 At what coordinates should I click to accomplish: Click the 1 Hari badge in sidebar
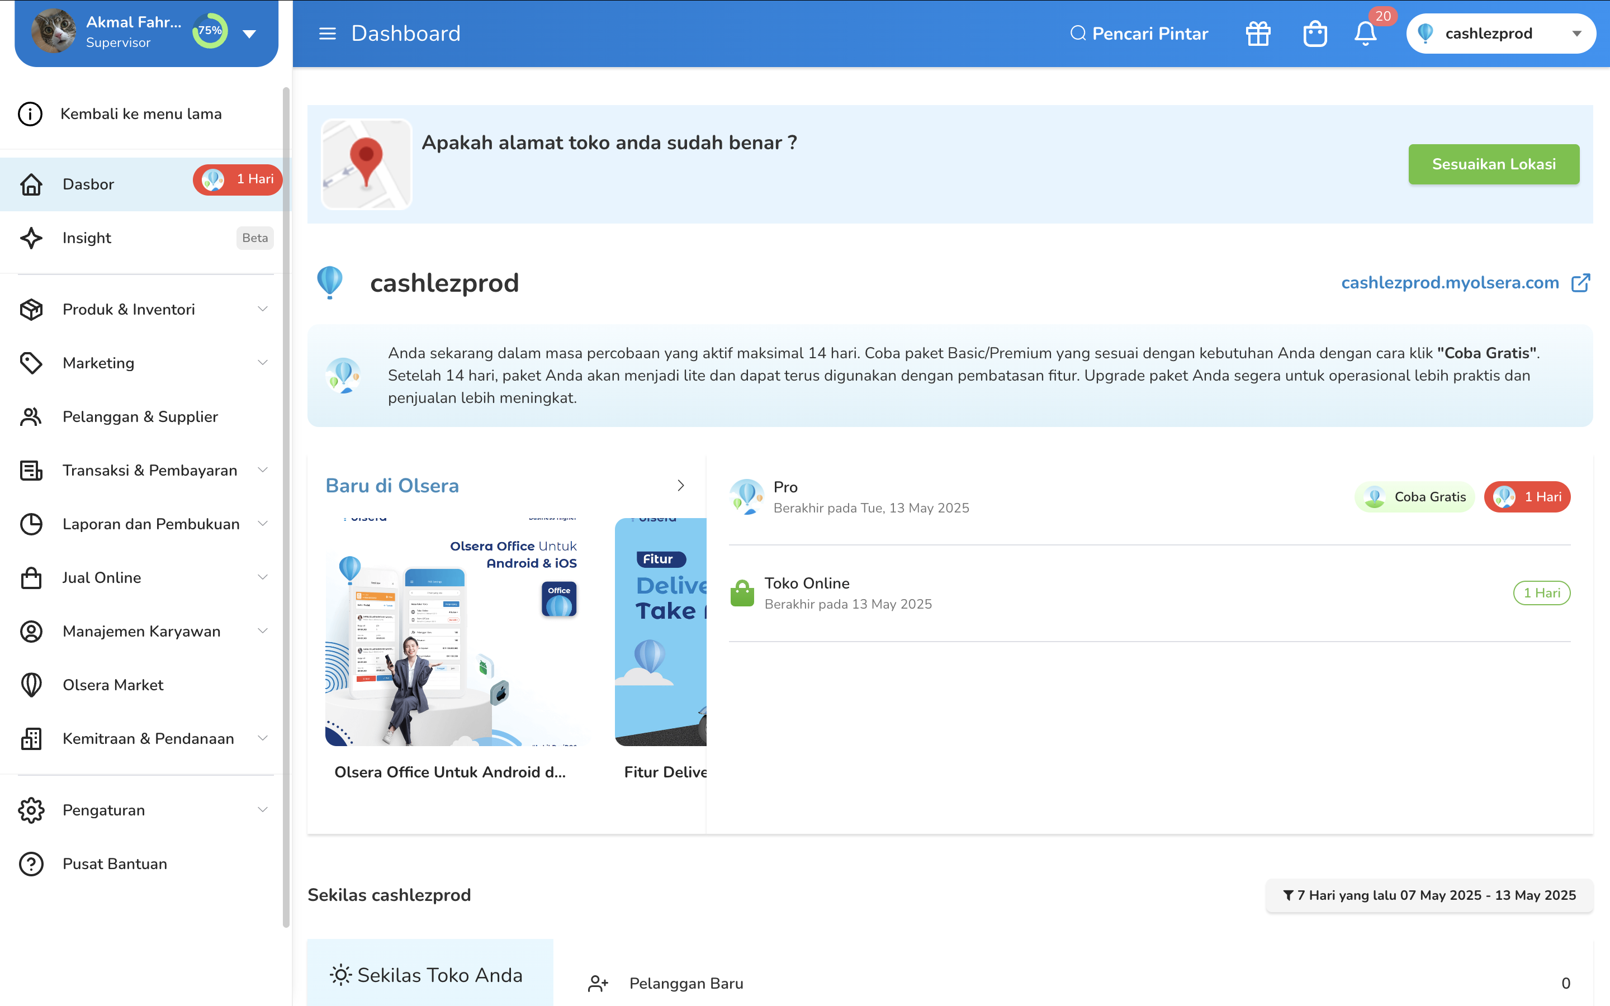(x=238, y=179)
